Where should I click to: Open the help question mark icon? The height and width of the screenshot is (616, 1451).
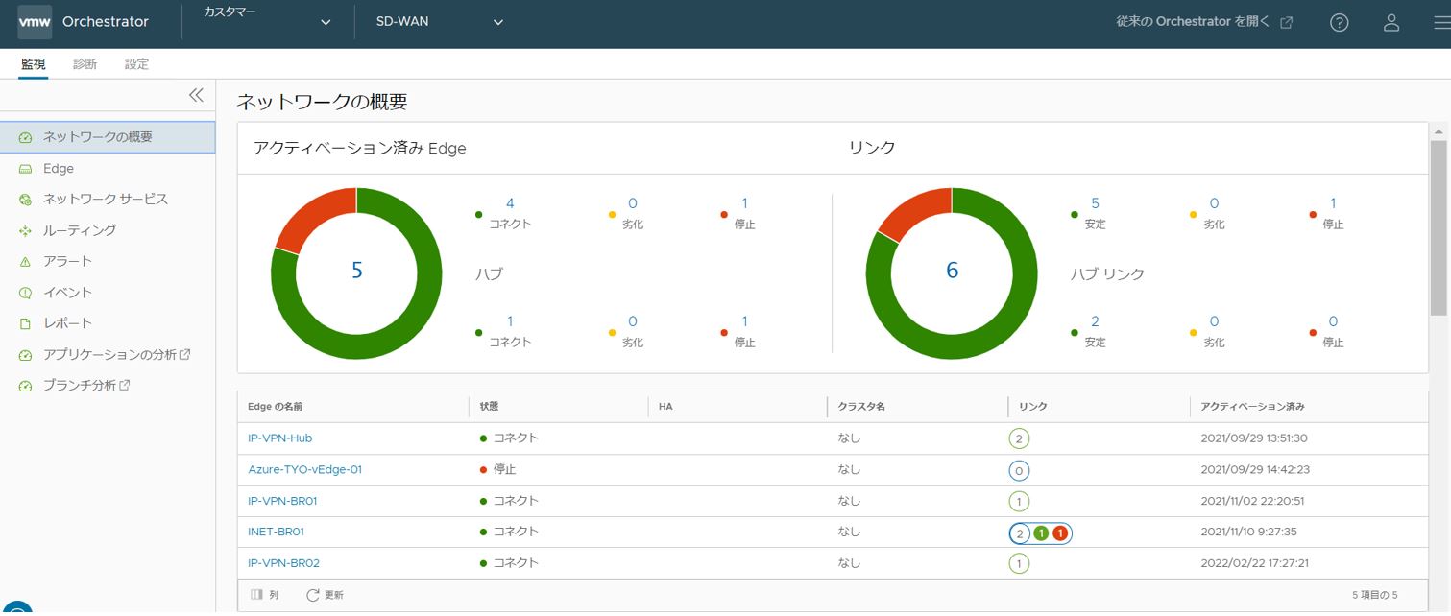point(1340,23)
